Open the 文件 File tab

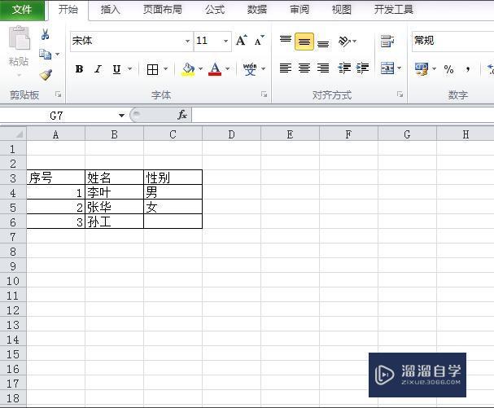22,10
